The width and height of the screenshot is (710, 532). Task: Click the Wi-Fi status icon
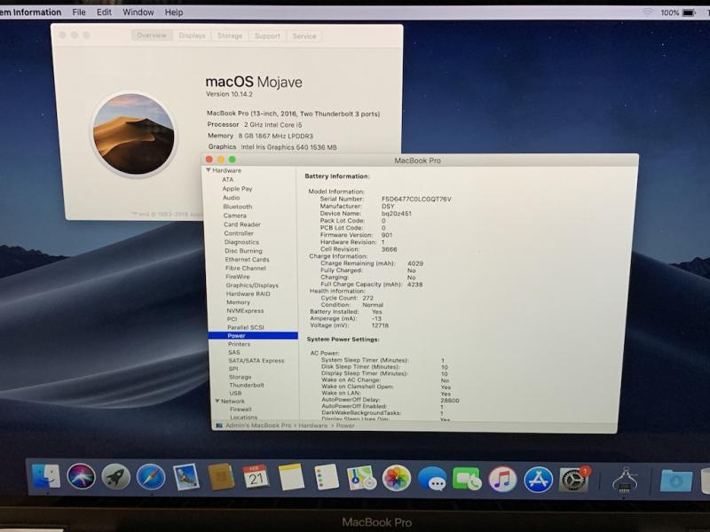click(647, 12)
